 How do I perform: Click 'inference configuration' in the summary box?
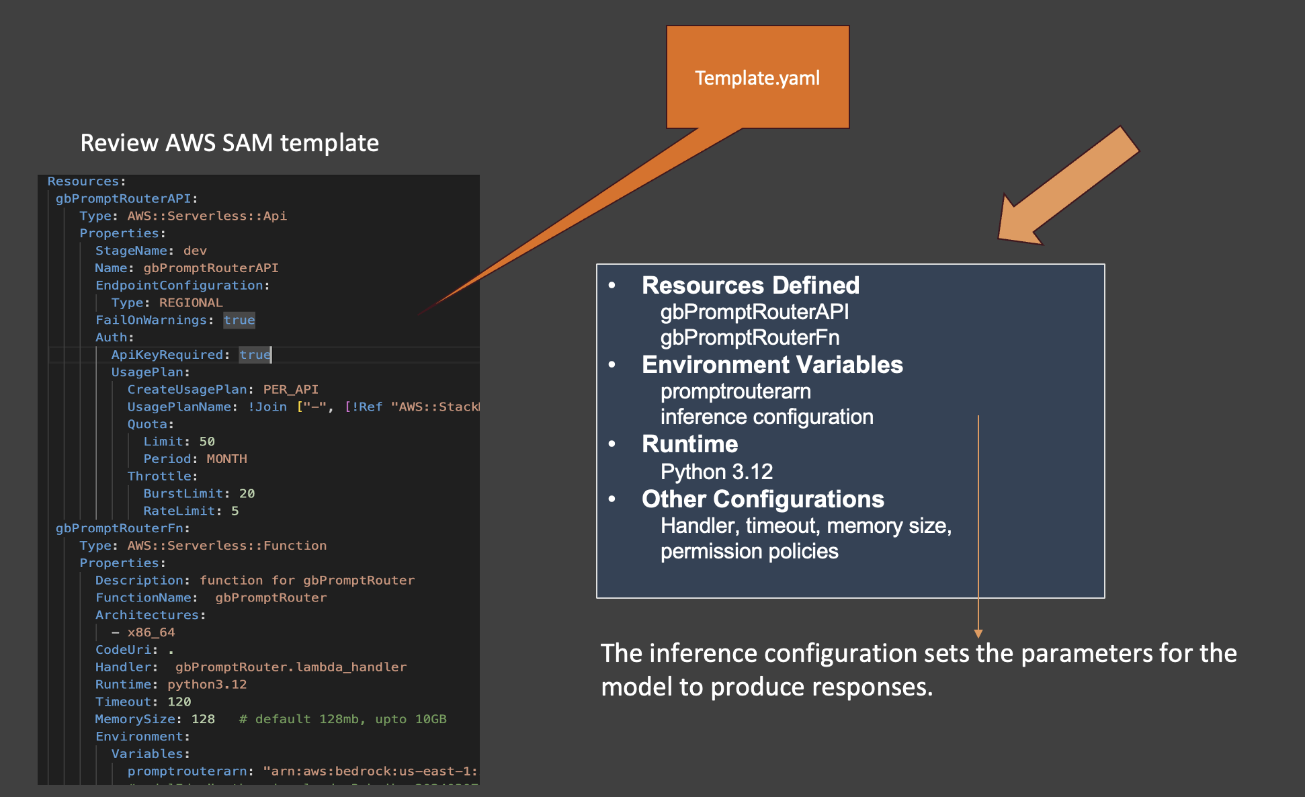click(x=767, y=417)
